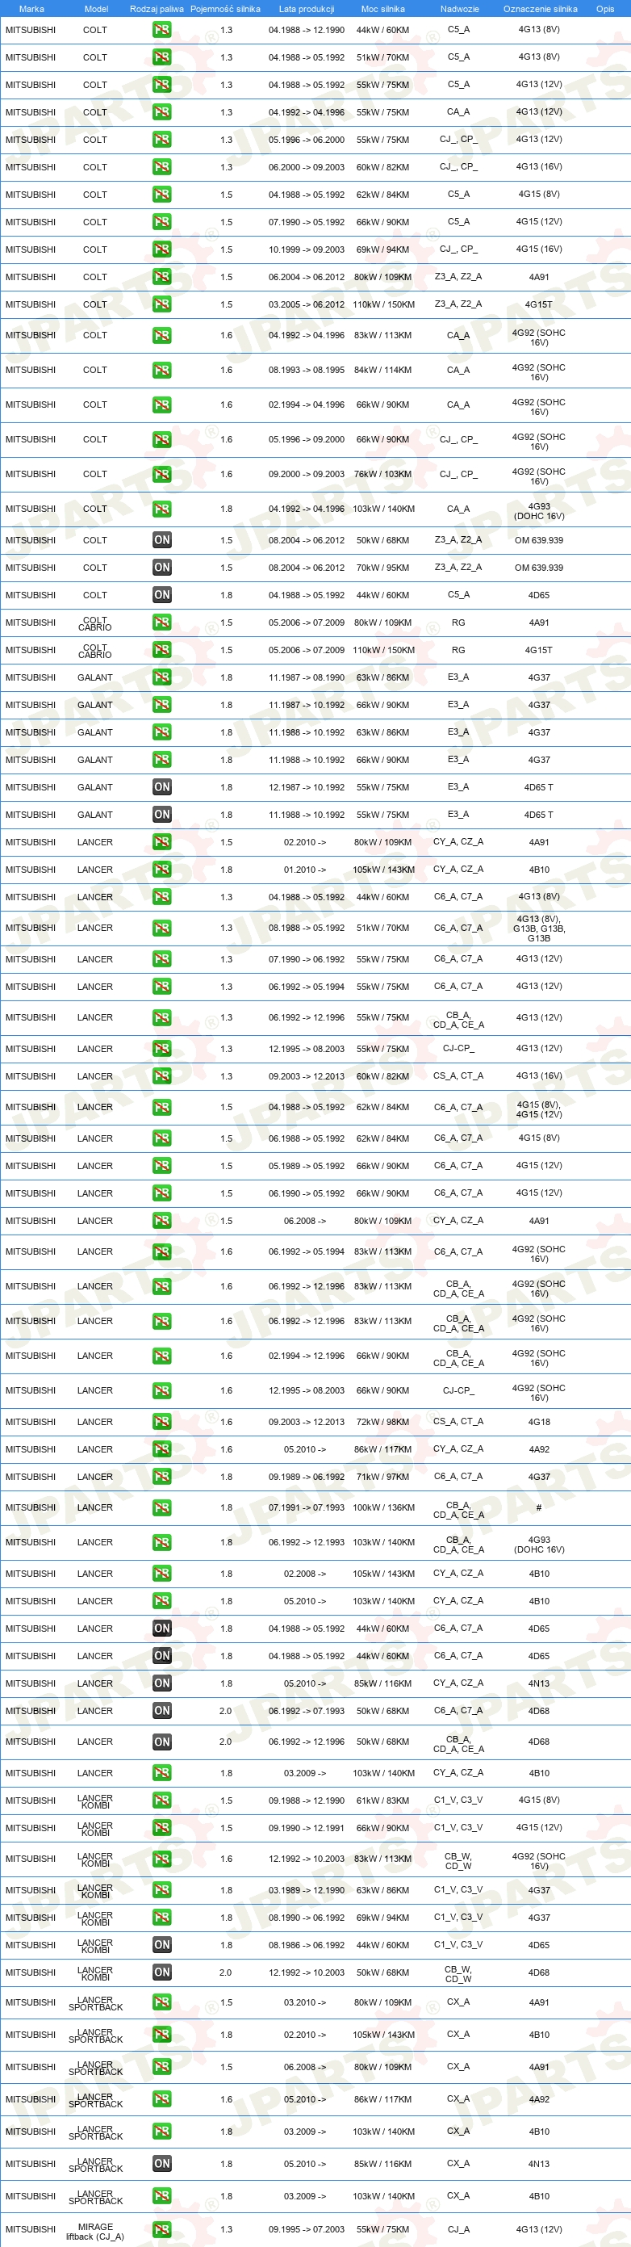
Task: Click the Marka column header
Action: [31, 9]
